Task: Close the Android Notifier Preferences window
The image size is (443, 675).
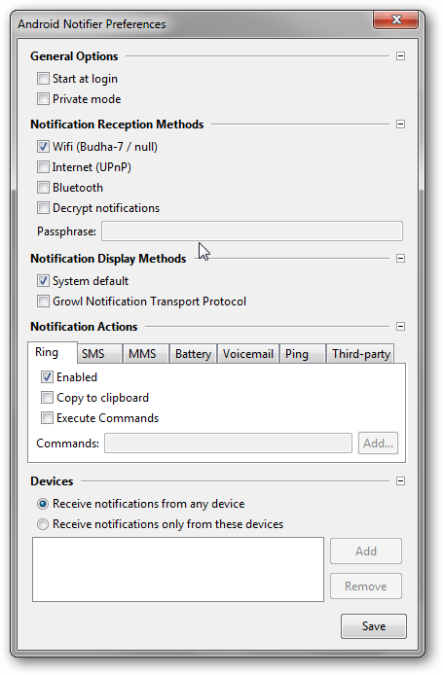Action: tap(396, 19)
